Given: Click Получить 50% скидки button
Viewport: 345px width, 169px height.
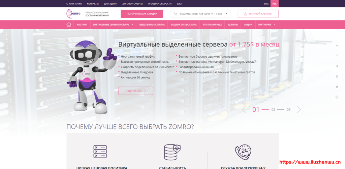Looking at the screenshot, I should click(x=142, y=13).
